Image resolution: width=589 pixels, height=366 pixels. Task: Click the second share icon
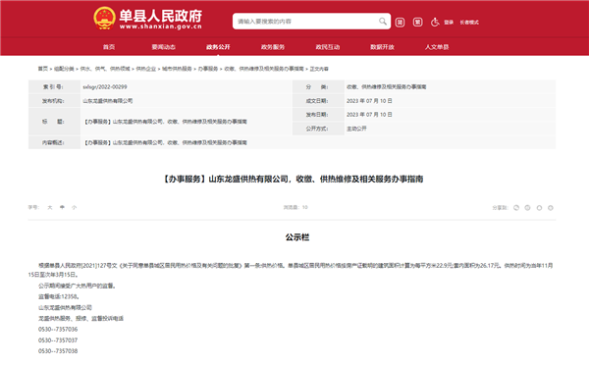coord(527,208)
